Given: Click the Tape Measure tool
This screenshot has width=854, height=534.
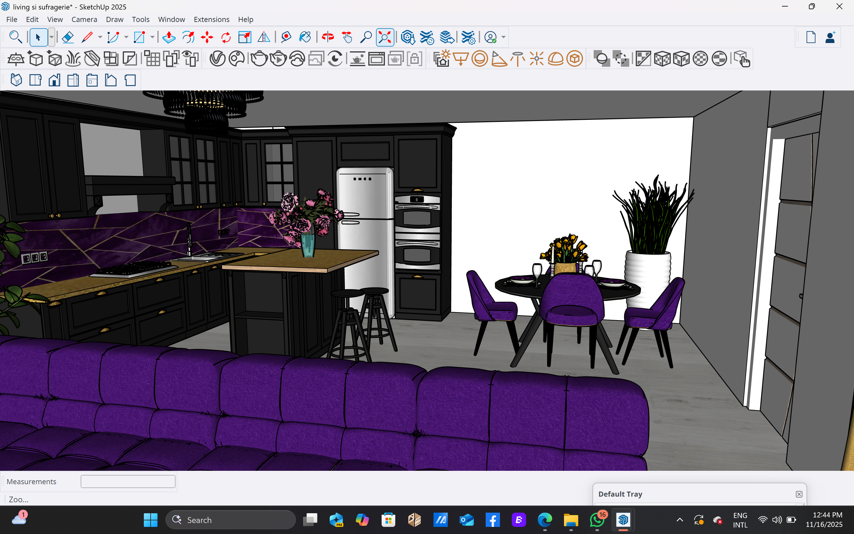Looking at the screenshot, I should pos(286,37).
